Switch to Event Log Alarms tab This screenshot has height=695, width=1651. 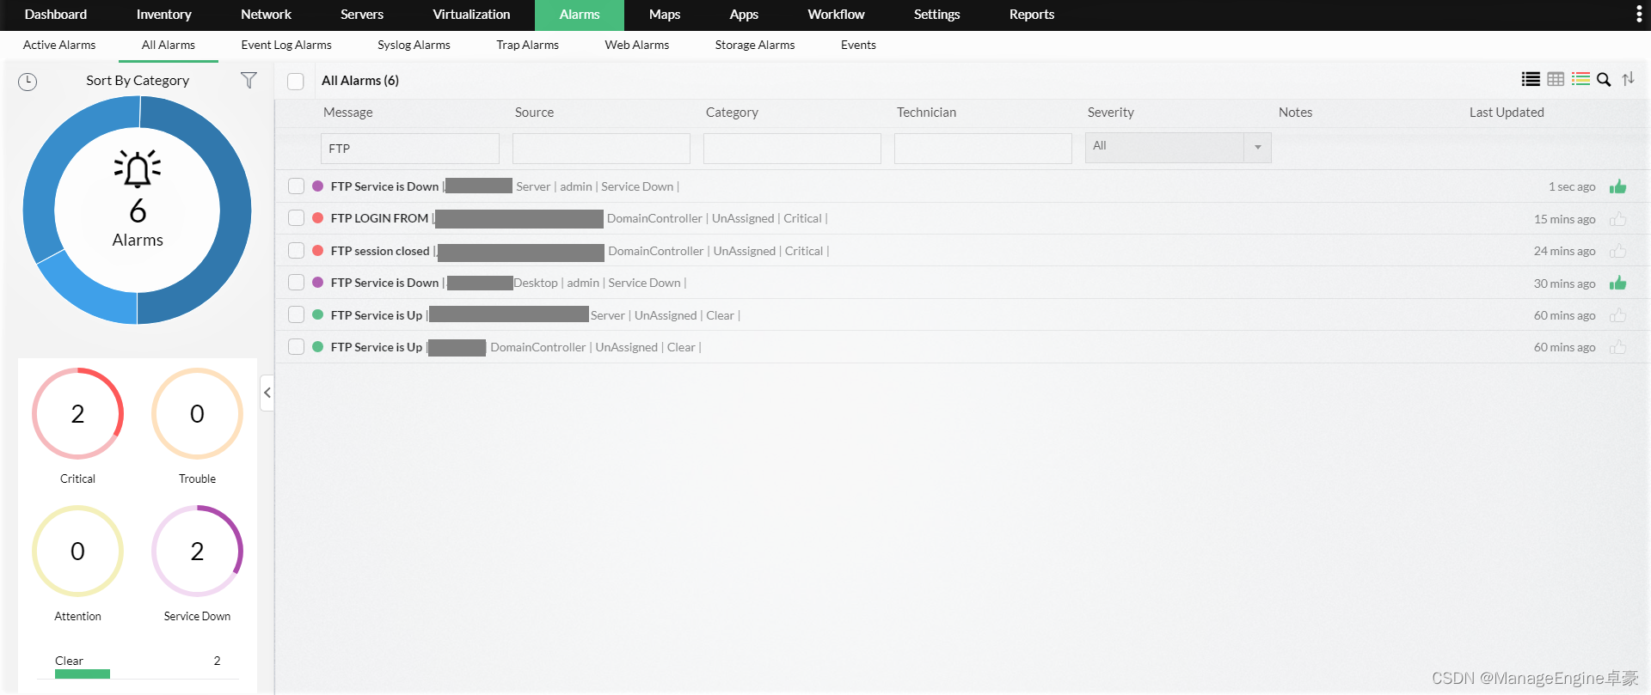tap(286, 45)
